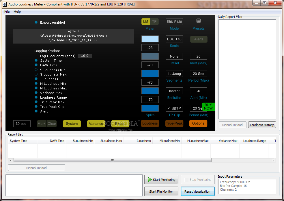Toggle True Peak Max logging
The height and width of the screenshot is (201, 284).
[36, 102]
